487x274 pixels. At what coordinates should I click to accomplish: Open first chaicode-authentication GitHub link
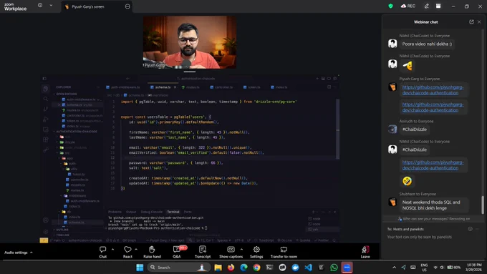click(433, 90)
